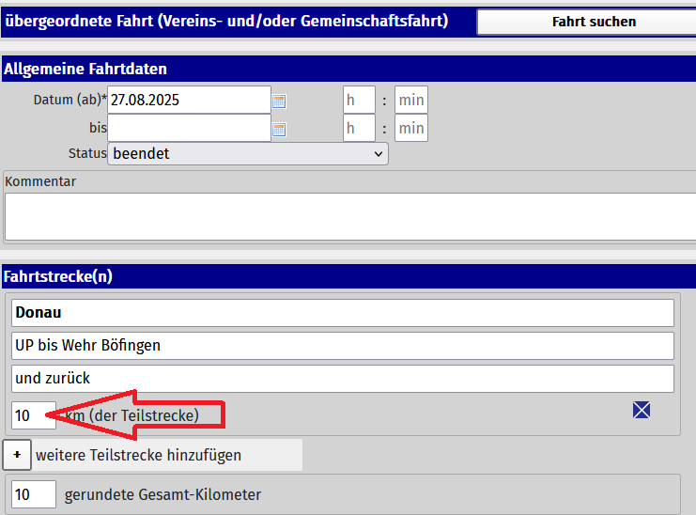This screenshot has width=696, height=515.
Task: Focus the km der Teilstrecke field
Action: pos(34,415)
